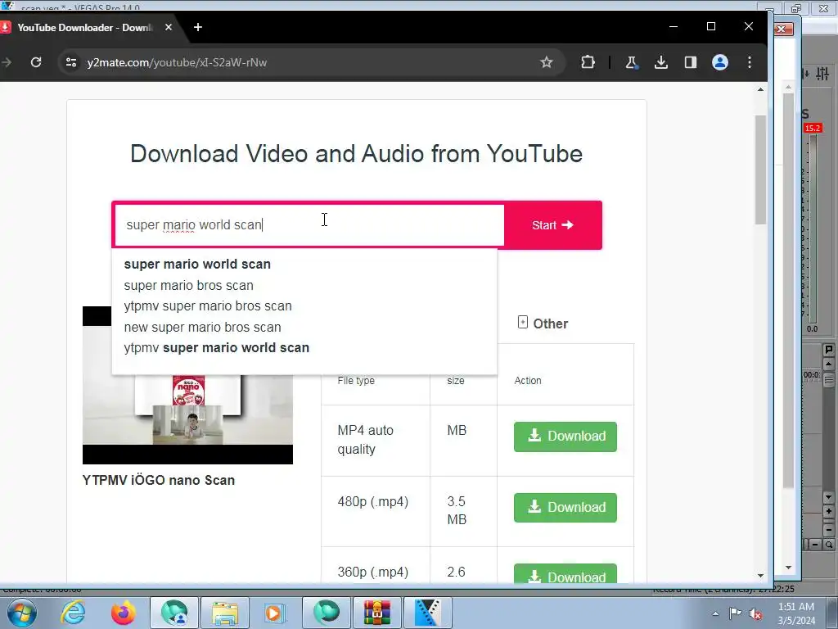Choose suggestion 'ytpmv super mario world scan'
Viewport: 838px width, 629px height.
216,347
